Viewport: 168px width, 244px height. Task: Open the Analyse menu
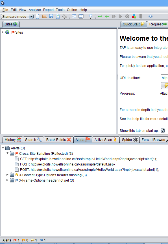pyautogui.click(x=35, y=10)
